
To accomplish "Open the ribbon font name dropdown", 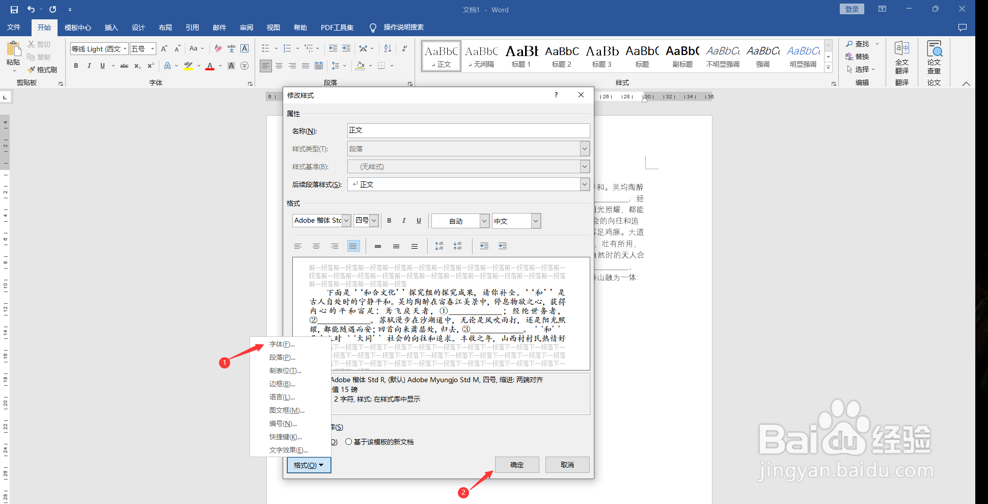I will point(125,49).
